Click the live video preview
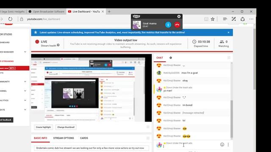Screen dimensions: 271x152 91,88
